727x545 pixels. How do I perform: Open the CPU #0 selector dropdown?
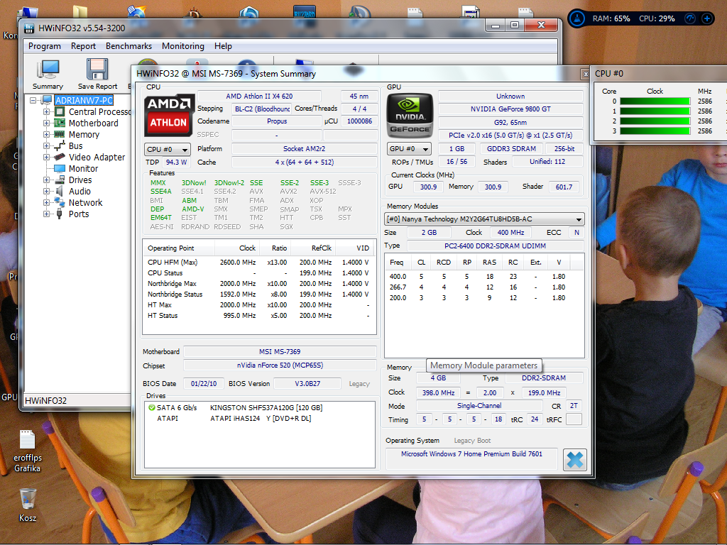click(168, 150)
